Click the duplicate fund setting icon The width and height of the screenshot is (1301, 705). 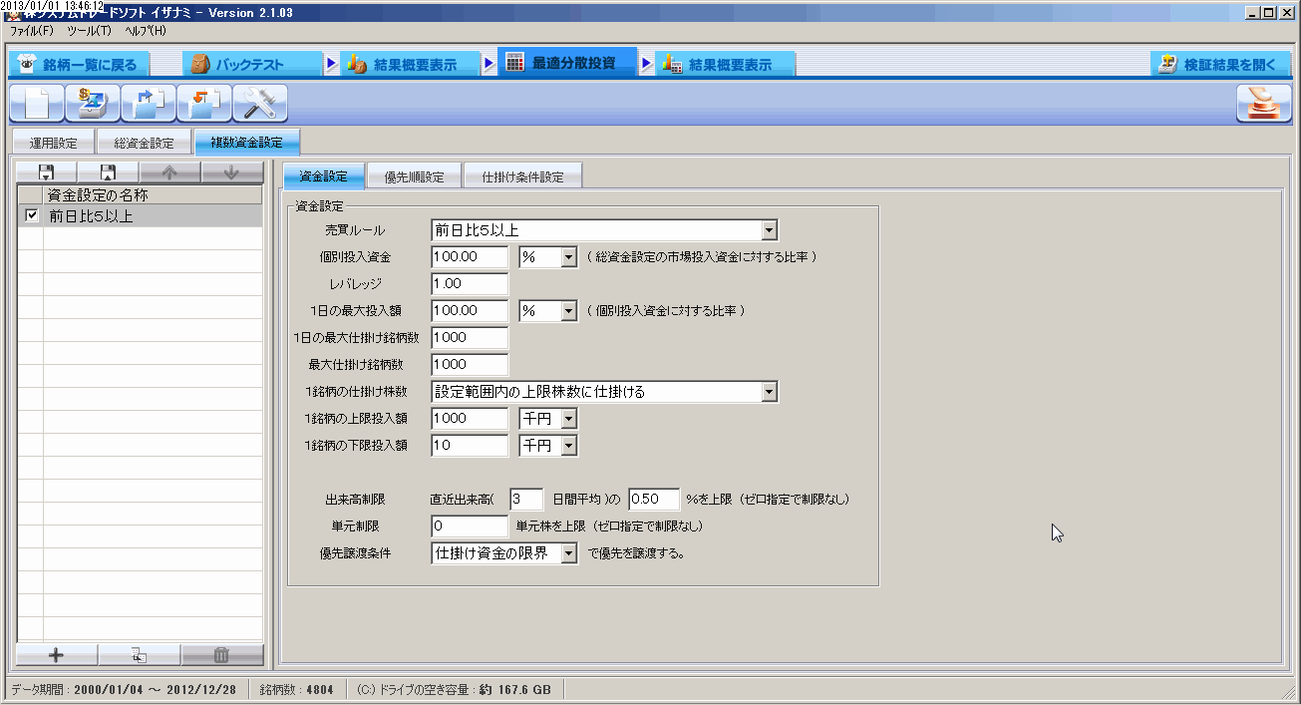click(x=140, y=655)
